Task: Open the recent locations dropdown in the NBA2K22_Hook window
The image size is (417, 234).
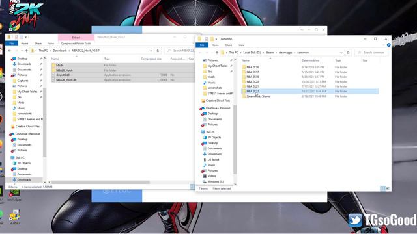Action: 22,51
